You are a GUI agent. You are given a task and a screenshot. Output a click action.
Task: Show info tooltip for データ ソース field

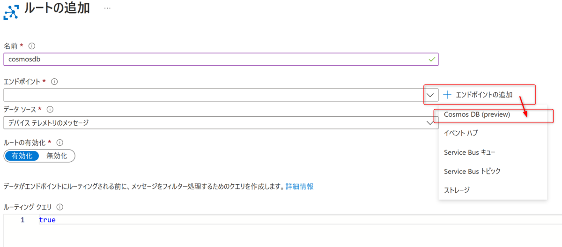click(x=50, y=109)
